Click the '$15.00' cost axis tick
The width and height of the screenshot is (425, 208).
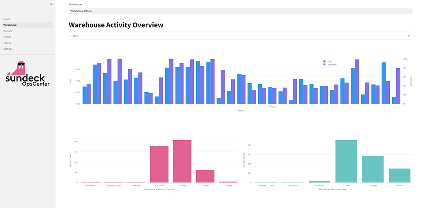[x=77, y=69]
